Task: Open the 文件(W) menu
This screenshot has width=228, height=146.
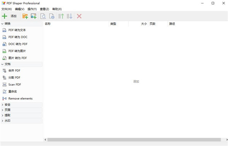Action: pyautogui.click(x=6, y=9)
